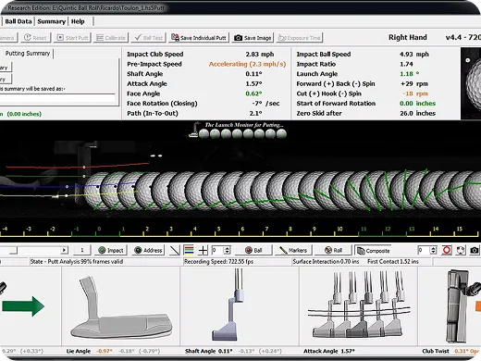Click the Impact Club Speed value 2.83 mph
The width and height of the screenshot is (481, 361).
(x=260, y=55)
